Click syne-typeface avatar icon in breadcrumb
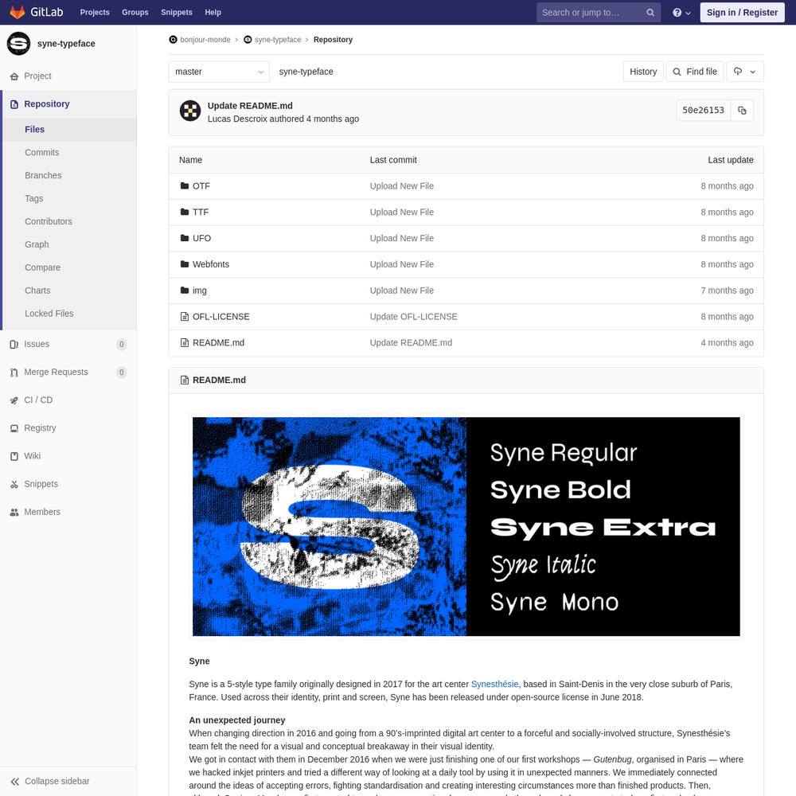796x796 pixels. pyautogui.click(x=248, y=40)
